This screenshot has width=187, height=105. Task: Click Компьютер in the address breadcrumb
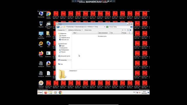(x=70, y=27)
